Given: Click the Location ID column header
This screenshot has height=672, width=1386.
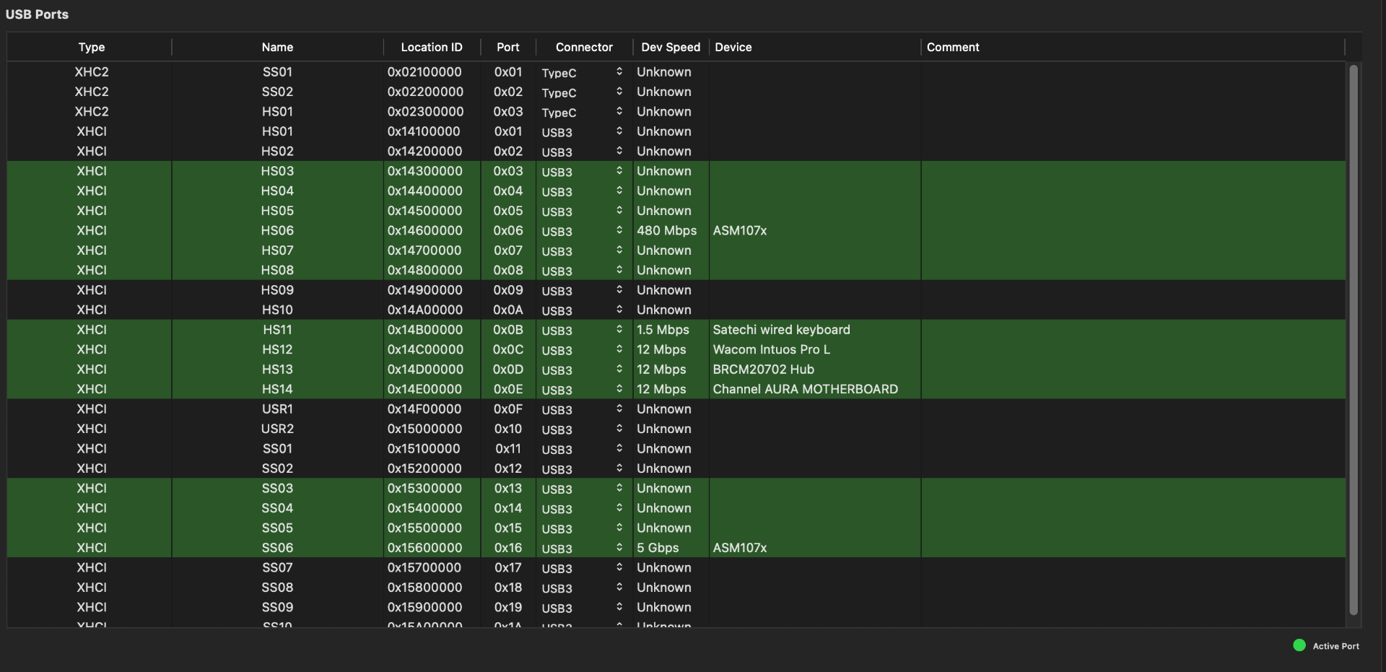Looking at the screenshot, I should click(431, 47).
